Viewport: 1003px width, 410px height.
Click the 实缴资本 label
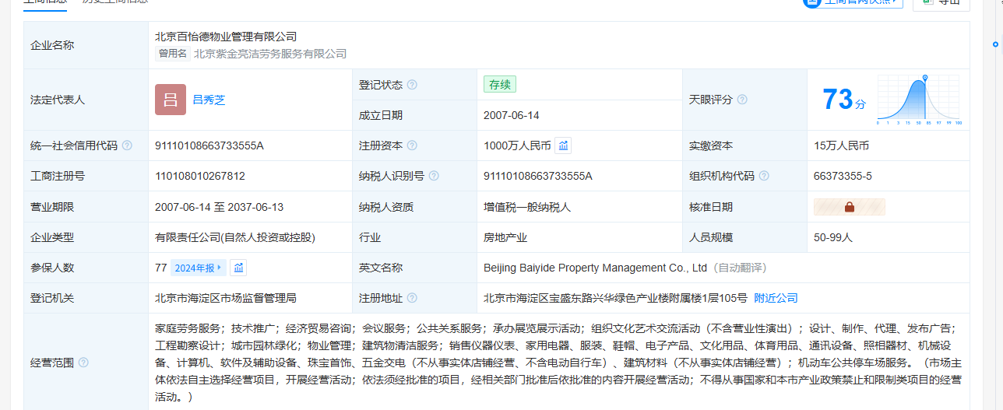point(711,145)
